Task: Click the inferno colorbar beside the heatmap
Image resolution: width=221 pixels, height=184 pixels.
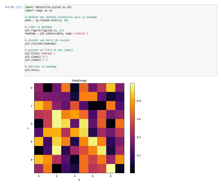Action: tap(132, 128)
